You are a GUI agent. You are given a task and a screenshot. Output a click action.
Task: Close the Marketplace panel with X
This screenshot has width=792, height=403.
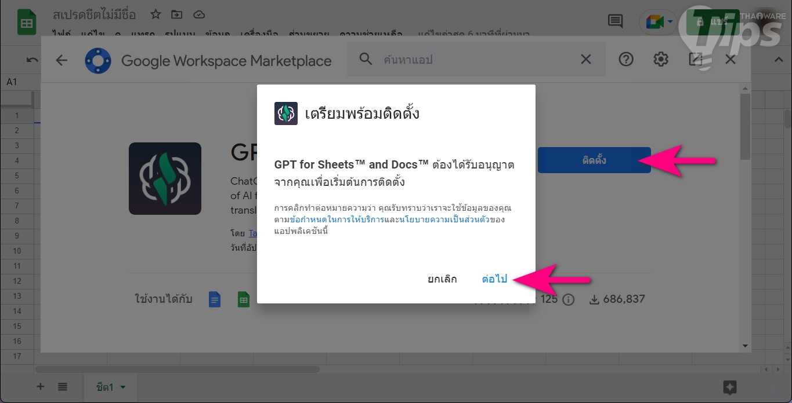tap(730, 59)
